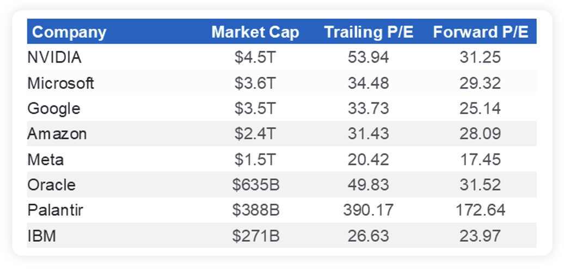
Task: Select IBM's 26.63 trailing P/E cell
Action: (369, 236)
